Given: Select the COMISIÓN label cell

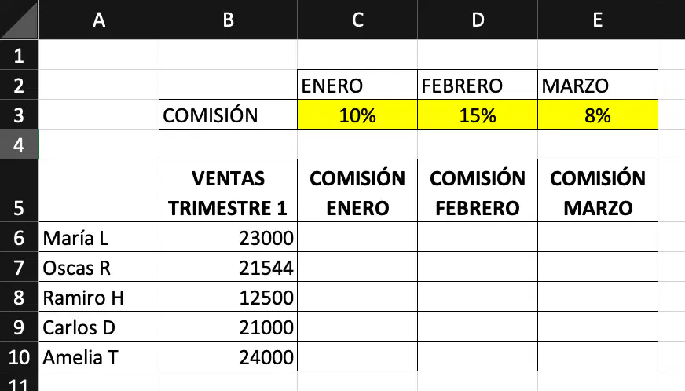Looking at the screenshot, I should 228,115.
